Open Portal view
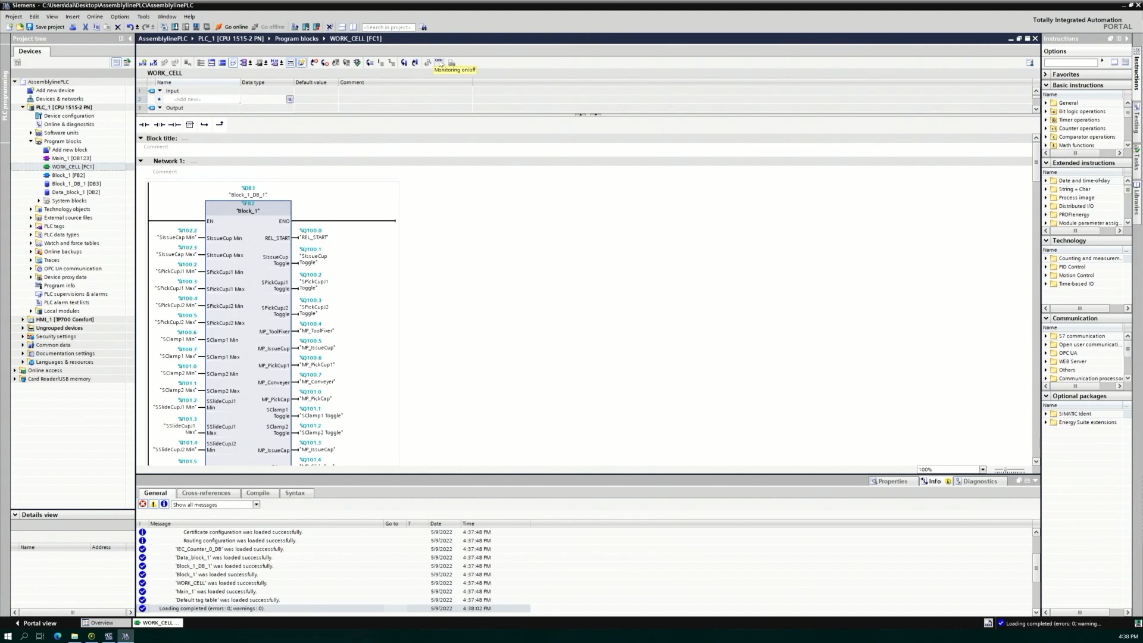1143x643 pixels. coord(36,623)
